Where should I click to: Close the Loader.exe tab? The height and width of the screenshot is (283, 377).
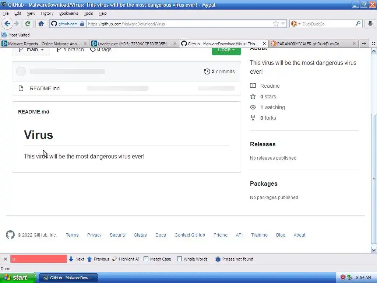(175, 43)
